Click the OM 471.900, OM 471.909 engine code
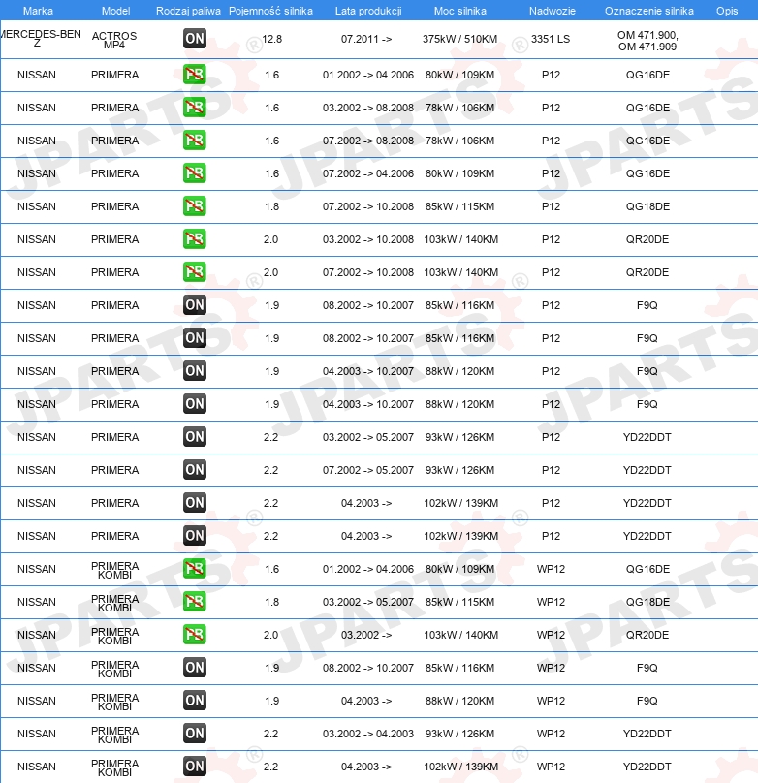The height and width of the screenshot is (783, 758). tap(647, 41)
